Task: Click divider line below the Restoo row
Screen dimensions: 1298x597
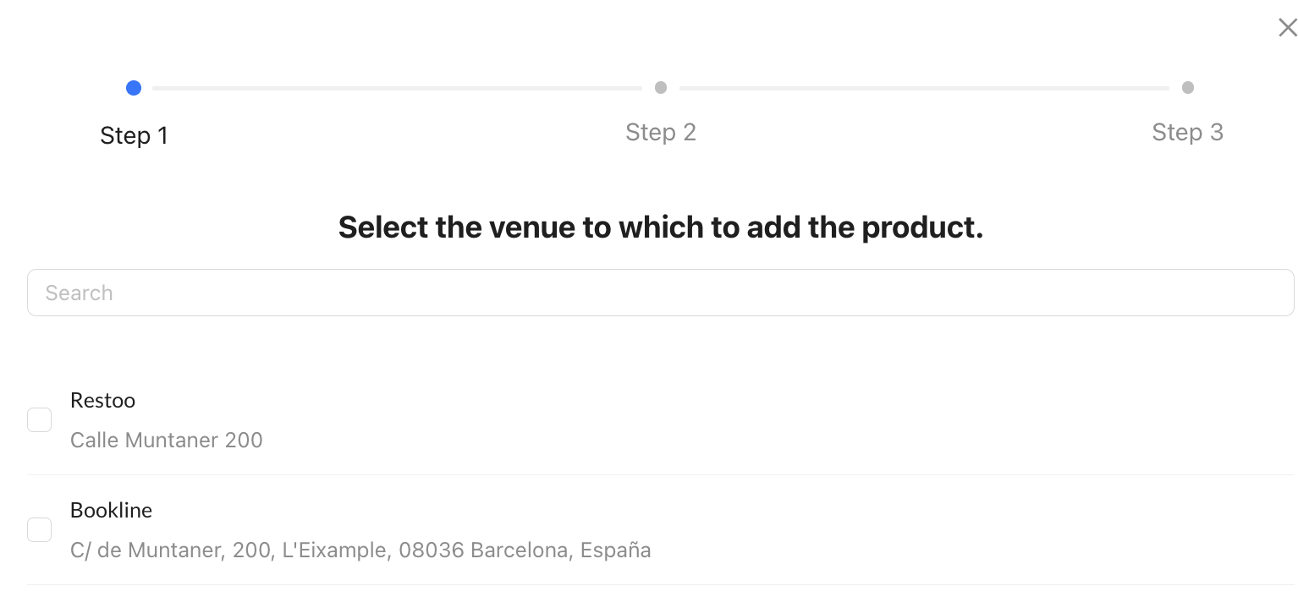Action: 660,474
